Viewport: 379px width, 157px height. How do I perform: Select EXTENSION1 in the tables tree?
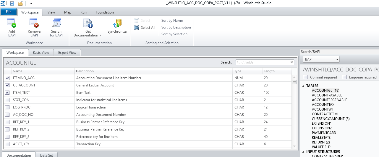322,123
